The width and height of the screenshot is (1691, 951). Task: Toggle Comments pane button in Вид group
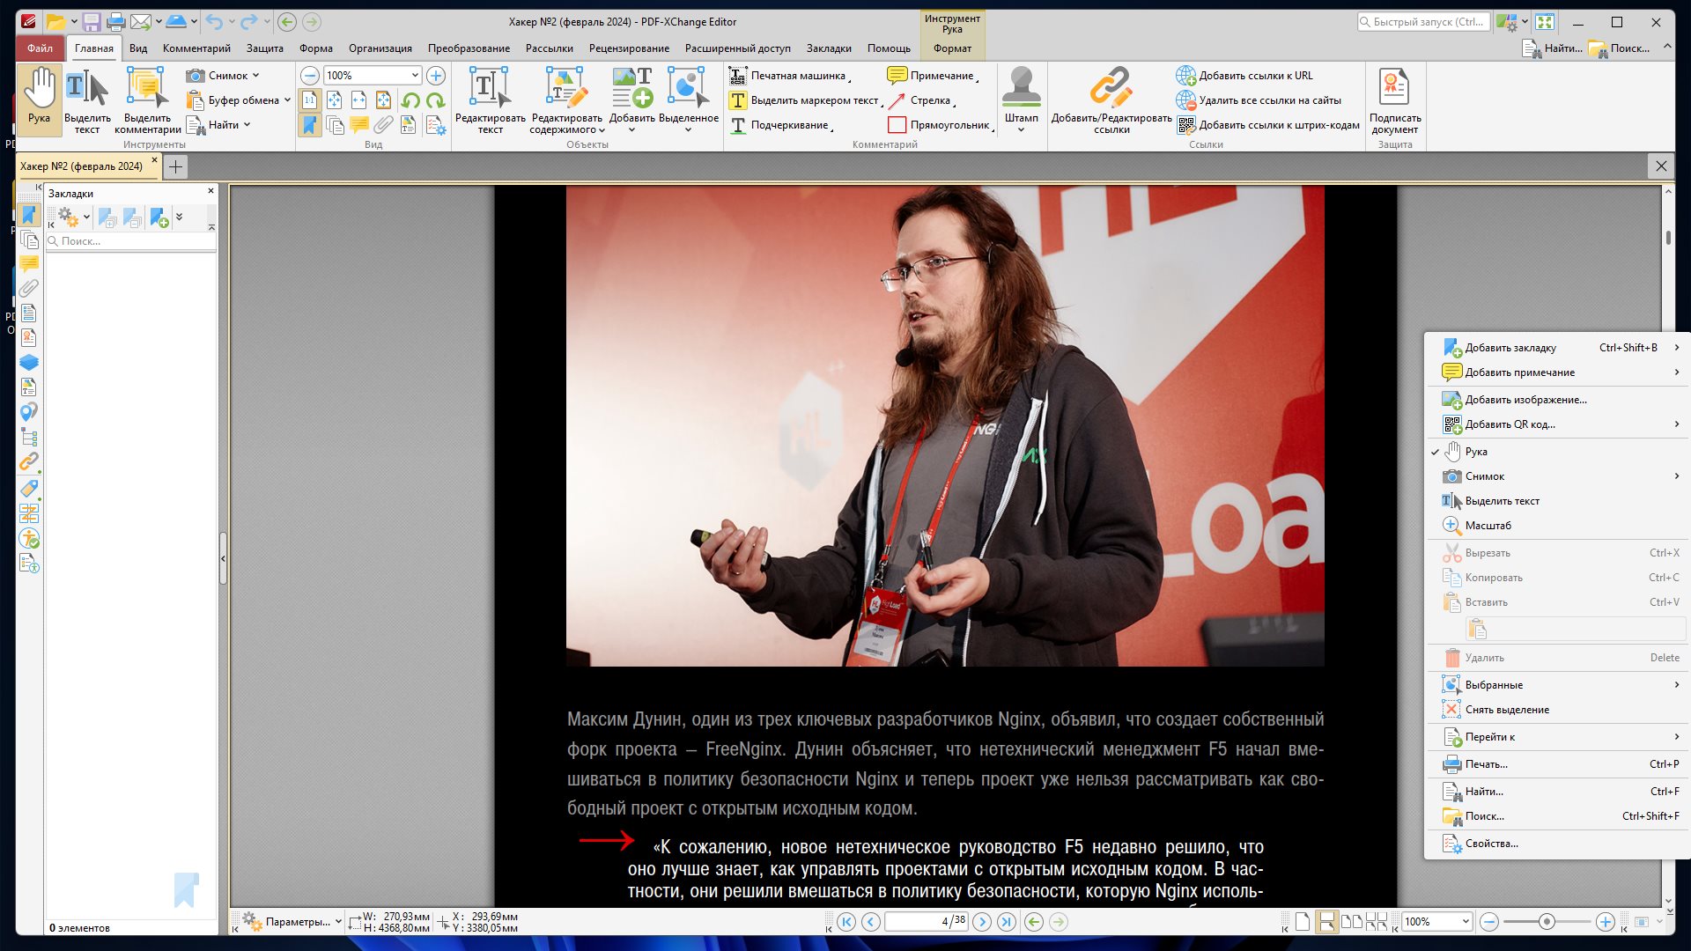359,125
